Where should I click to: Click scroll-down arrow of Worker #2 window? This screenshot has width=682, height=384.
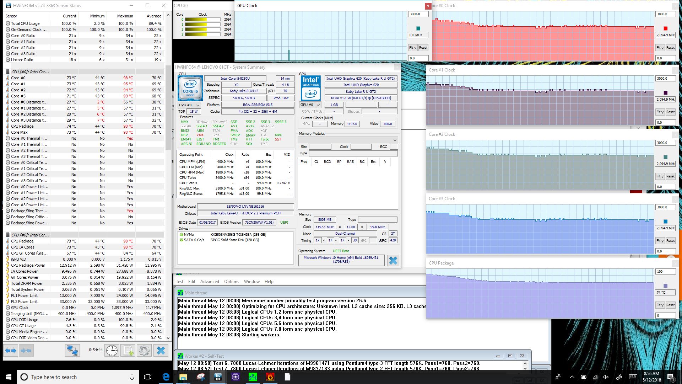525,368
